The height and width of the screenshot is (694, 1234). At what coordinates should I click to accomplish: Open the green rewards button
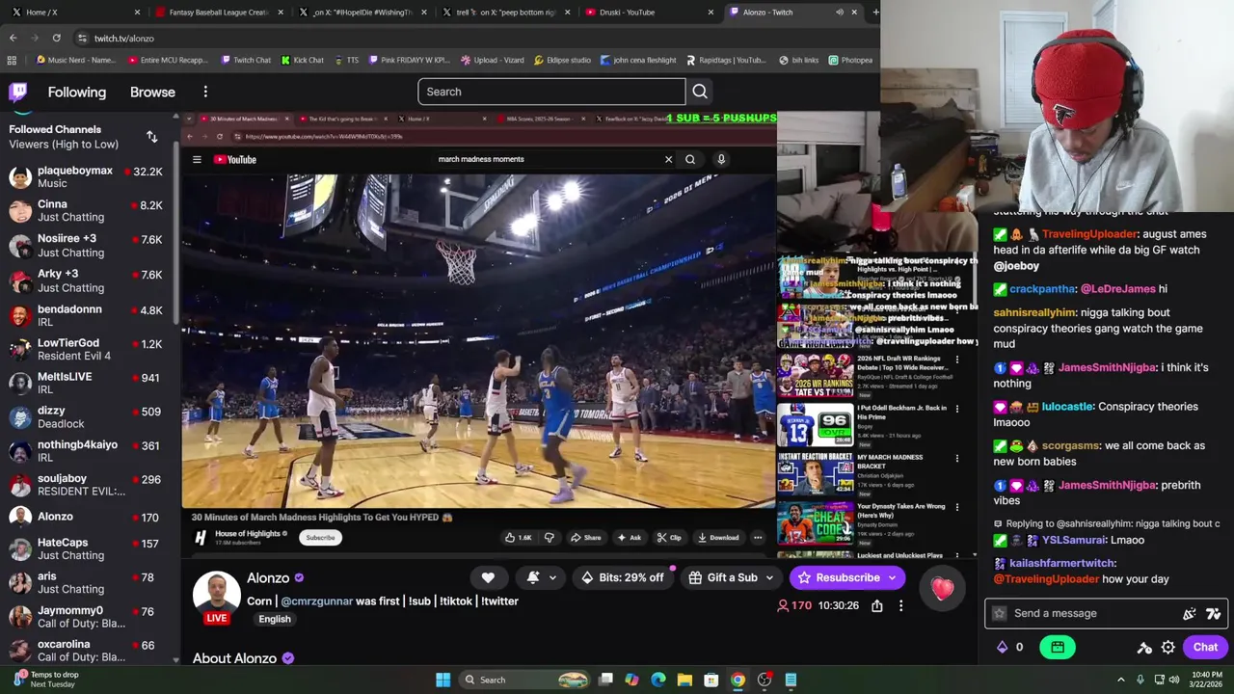pyautogui.click(x=1058, y=648)
